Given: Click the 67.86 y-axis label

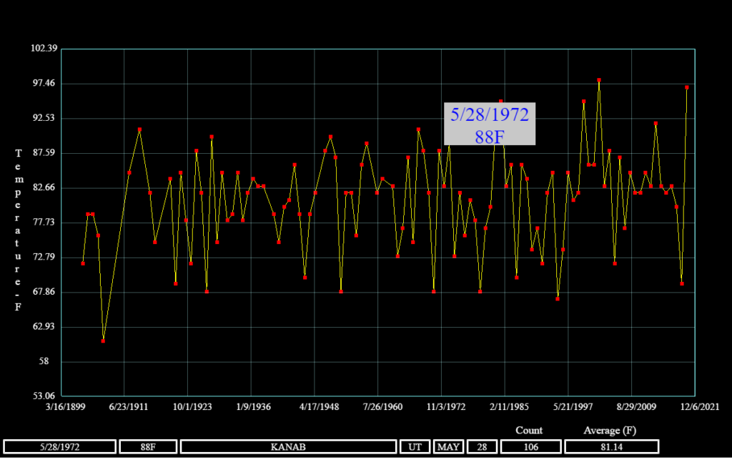Looking at the screenshot, I should pos(44,291).
